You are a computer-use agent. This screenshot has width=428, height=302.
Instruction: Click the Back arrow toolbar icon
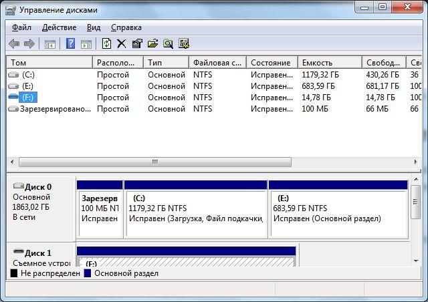(14, 43)
